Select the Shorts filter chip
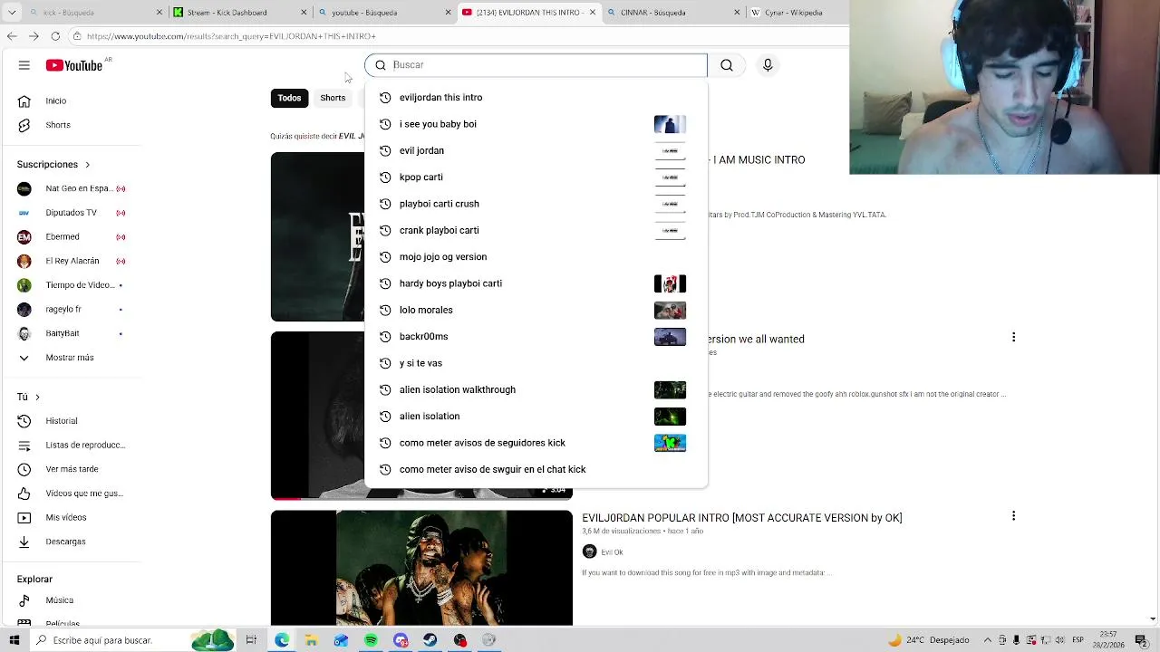The image size is (1160, 652). (333, 98)
